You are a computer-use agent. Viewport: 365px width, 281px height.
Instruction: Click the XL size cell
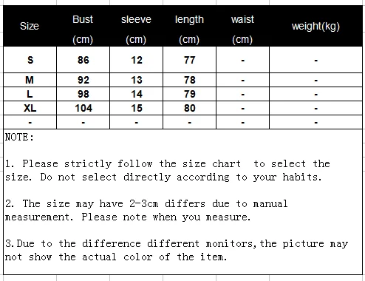(30, 108)
